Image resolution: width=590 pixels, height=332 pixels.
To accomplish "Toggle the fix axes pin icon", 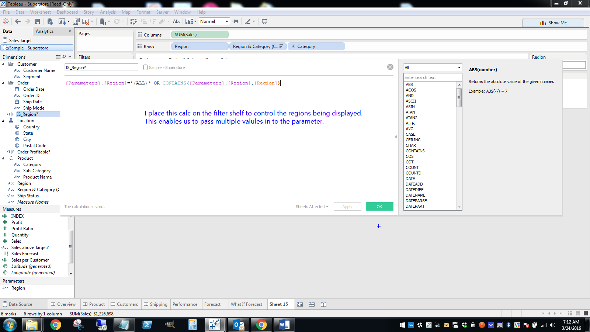I will tap(235, 21).
